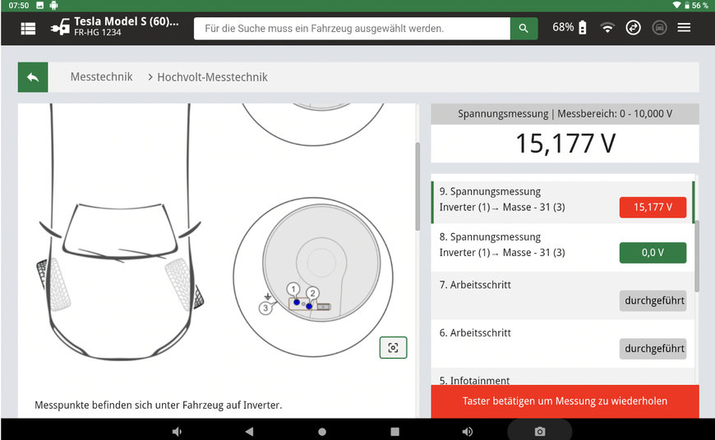Click the large 15,177 V reading
This screenshot has width=715, height=440.
[x=565, y=144]
